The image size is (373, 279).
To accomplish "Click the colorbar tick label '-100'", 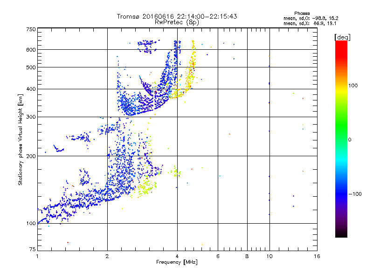I will [355, 194].
